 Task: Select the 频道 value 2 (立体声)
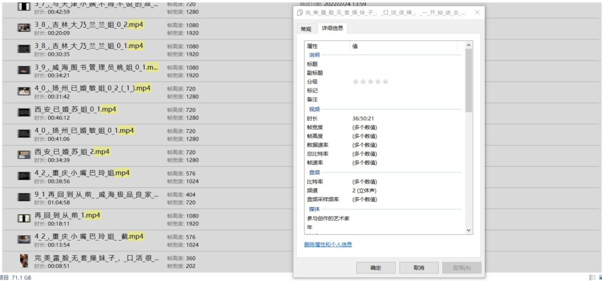tap(364, 191)
